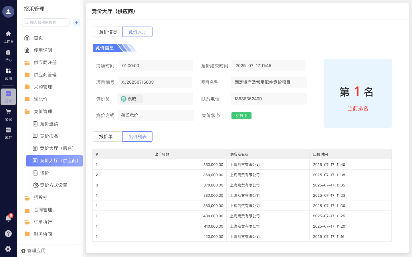Open the 协议 agreements module icon
Screen dimensions: 412x257
pos(8,114)
